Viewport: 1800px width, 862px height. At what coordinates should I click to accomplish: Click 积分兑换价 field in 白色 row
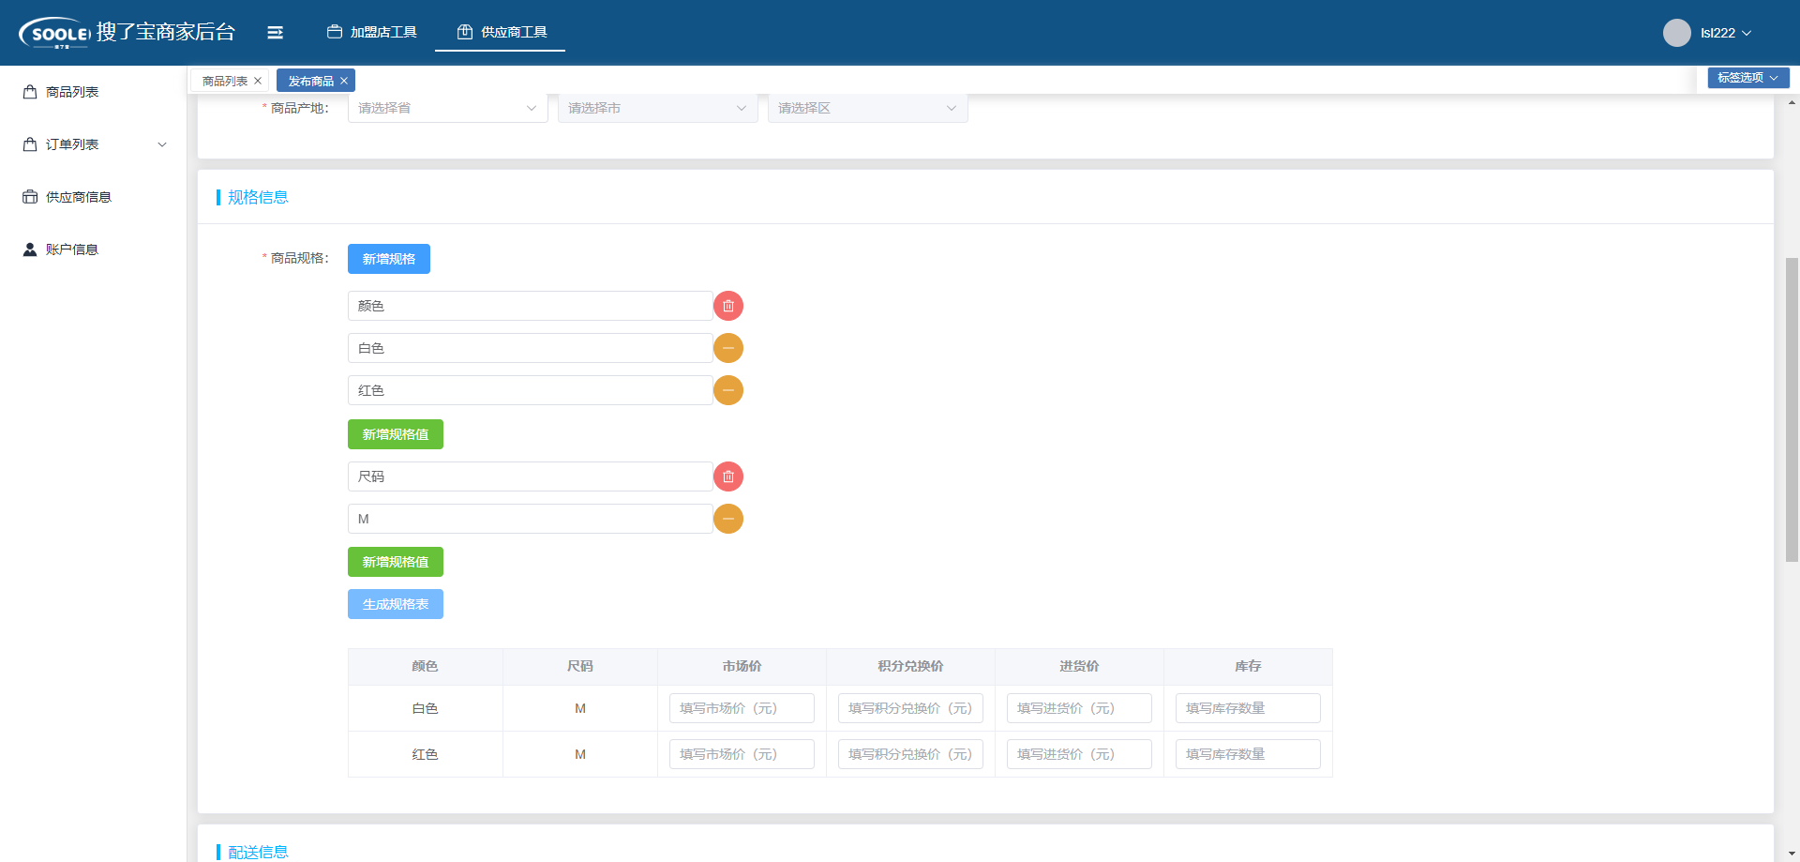click(910, 708)
